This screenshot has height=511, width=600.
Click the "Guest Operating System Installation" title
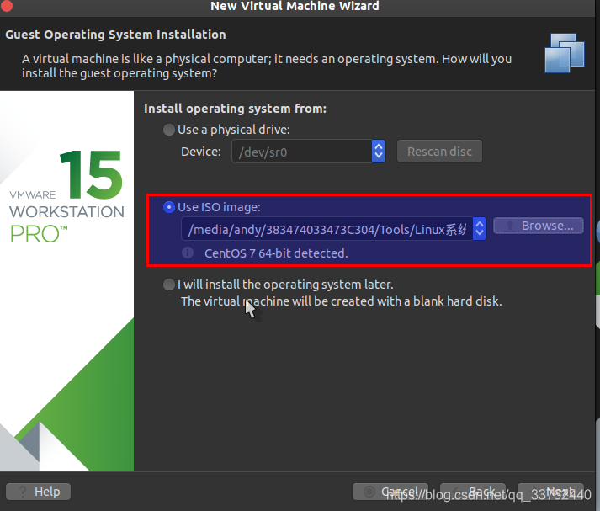click(115, 35)
